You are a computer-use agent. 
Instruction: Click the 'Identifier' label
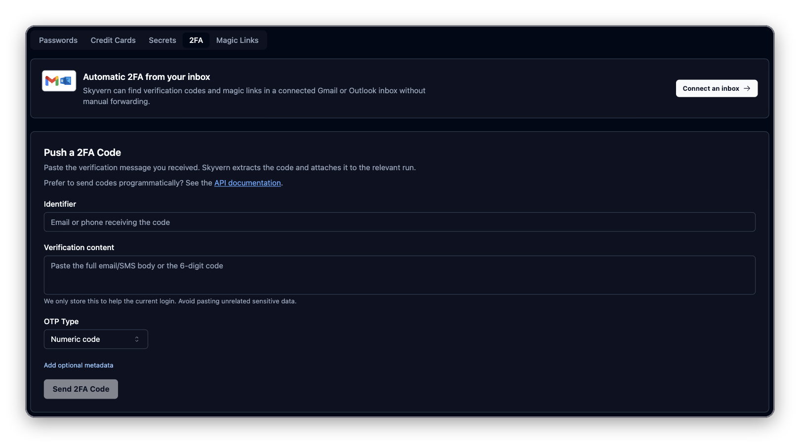60,204
